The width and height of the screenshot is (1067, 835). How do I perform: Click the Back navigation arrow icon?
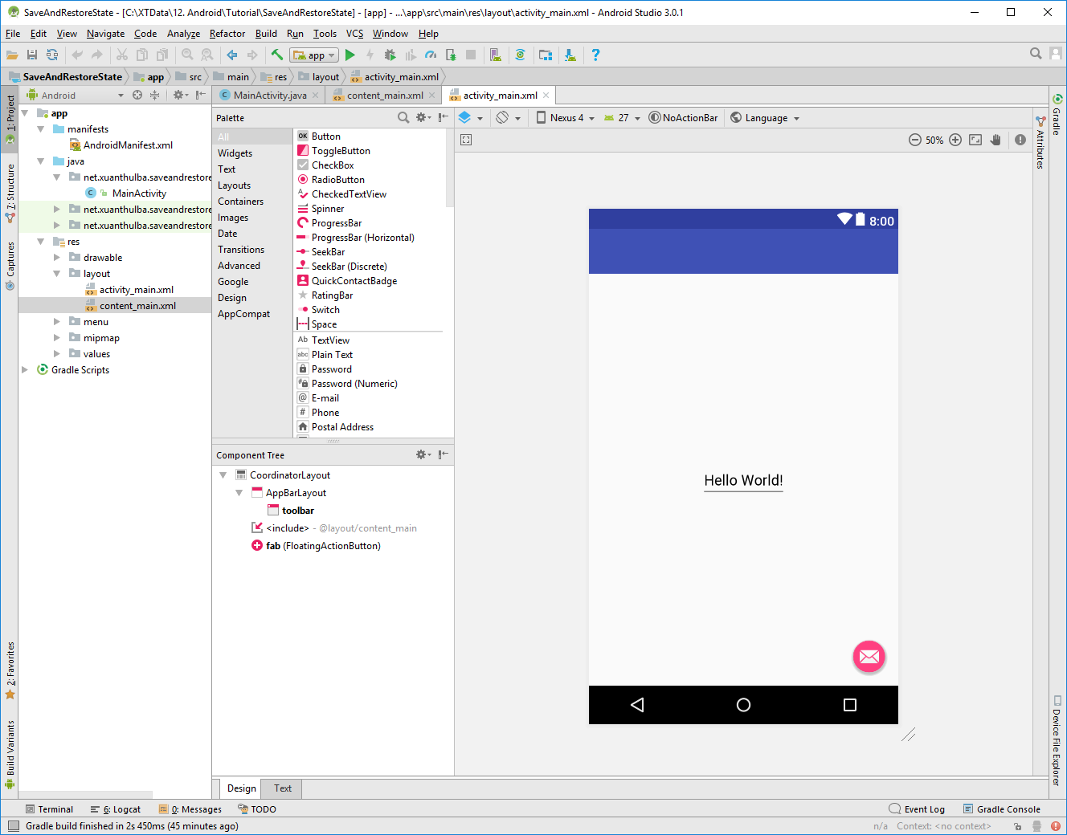point(232,55)
